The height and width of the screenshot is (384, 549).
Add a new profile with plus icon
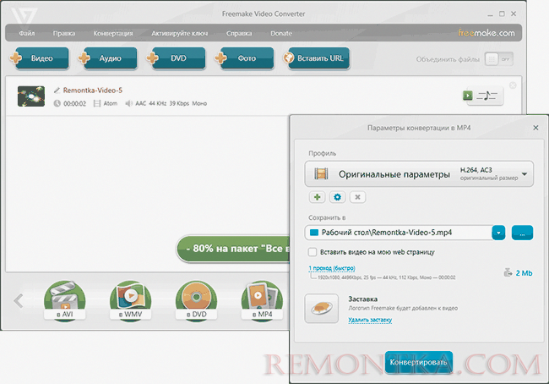click(x=318, y=197)
